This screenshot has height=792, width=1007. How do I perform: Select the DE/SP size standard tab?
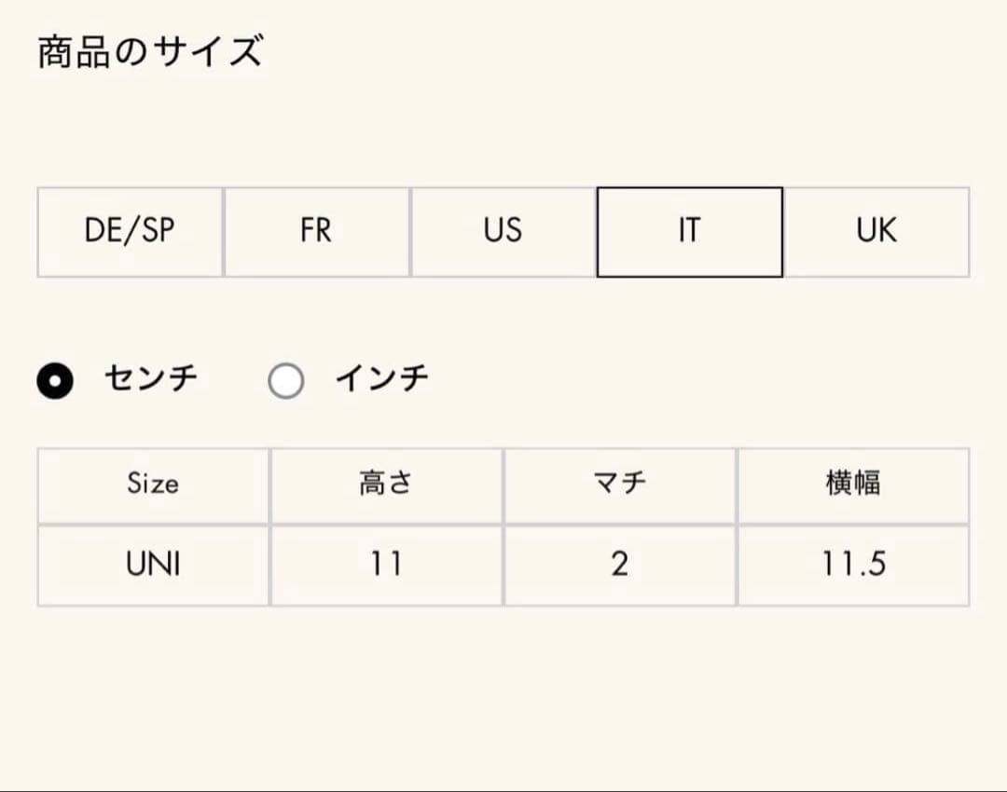[130, 232]
